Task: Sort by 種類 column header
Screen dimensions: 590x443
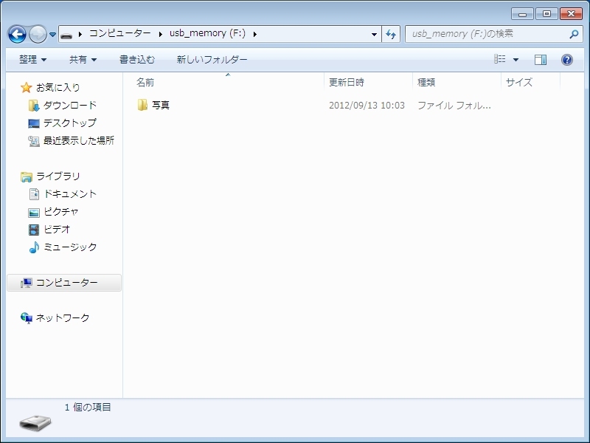Action: click(x=426, y=82)
